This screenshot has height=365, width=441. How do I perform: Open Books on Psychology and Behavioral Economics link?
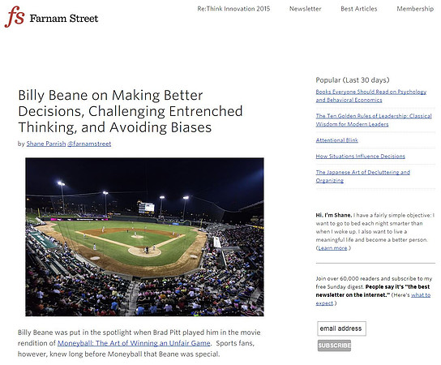pyautogui.click(x=371, y=96)
